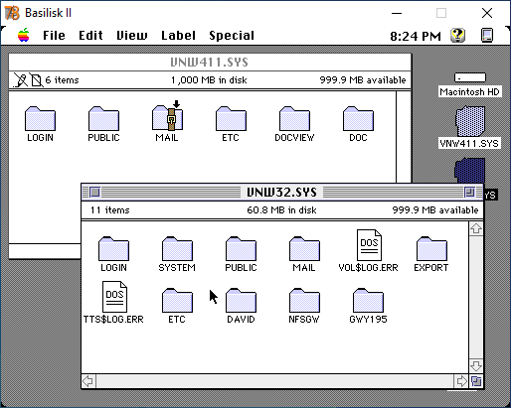Click "6 items" text in VNW411.SYS header
Screen dimensions: 511x408
coord(62,80)
